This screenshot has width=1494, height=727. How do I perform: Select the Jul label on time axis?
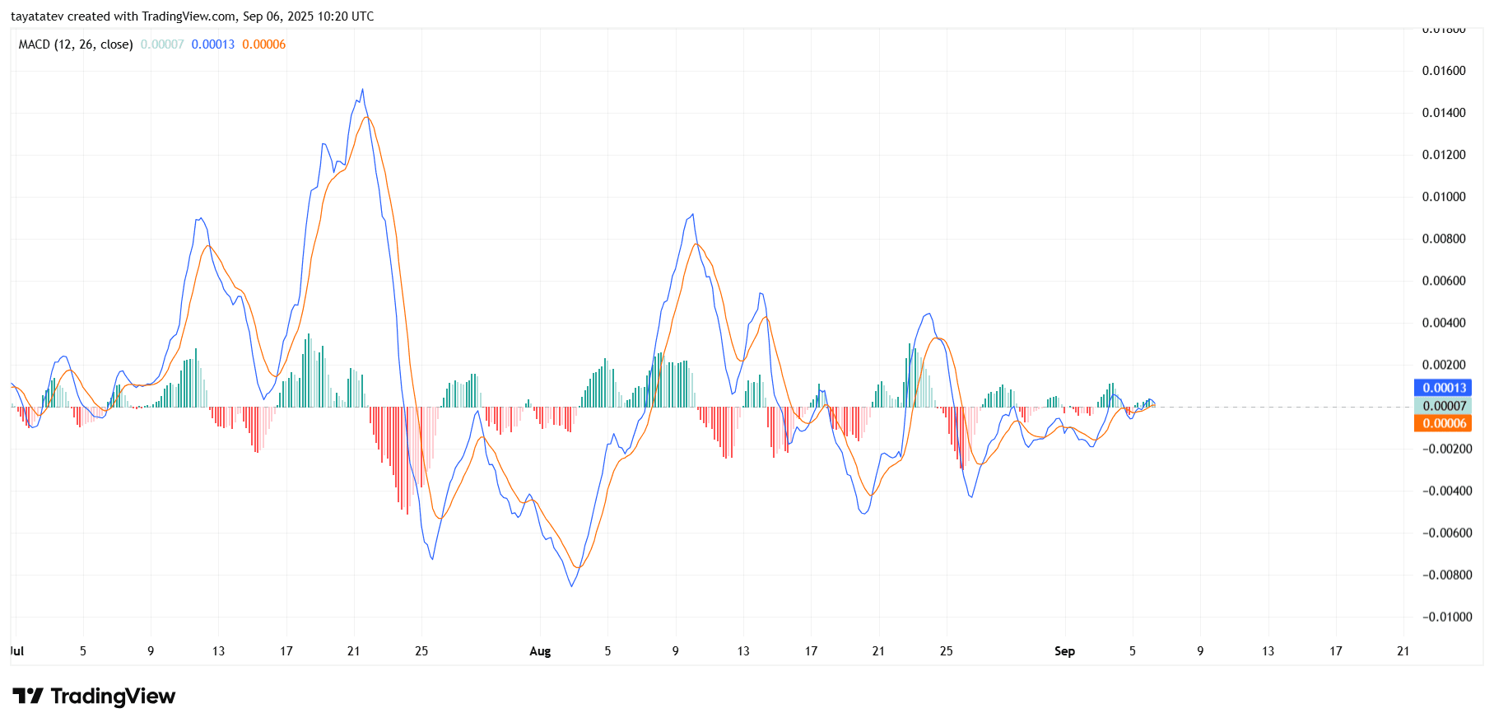click(17, 651)
